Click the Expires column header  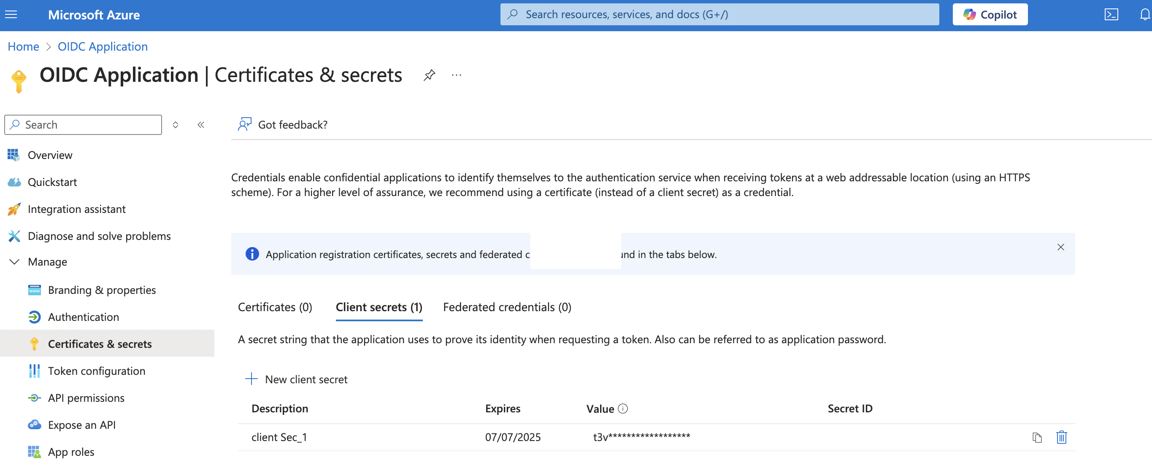click(503, 409)
